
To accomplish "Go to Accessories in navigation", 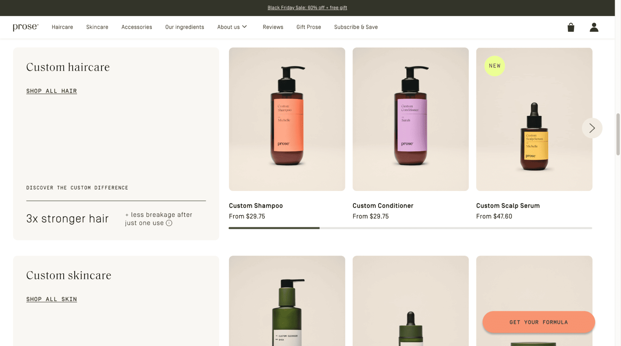I will point(137,27).
